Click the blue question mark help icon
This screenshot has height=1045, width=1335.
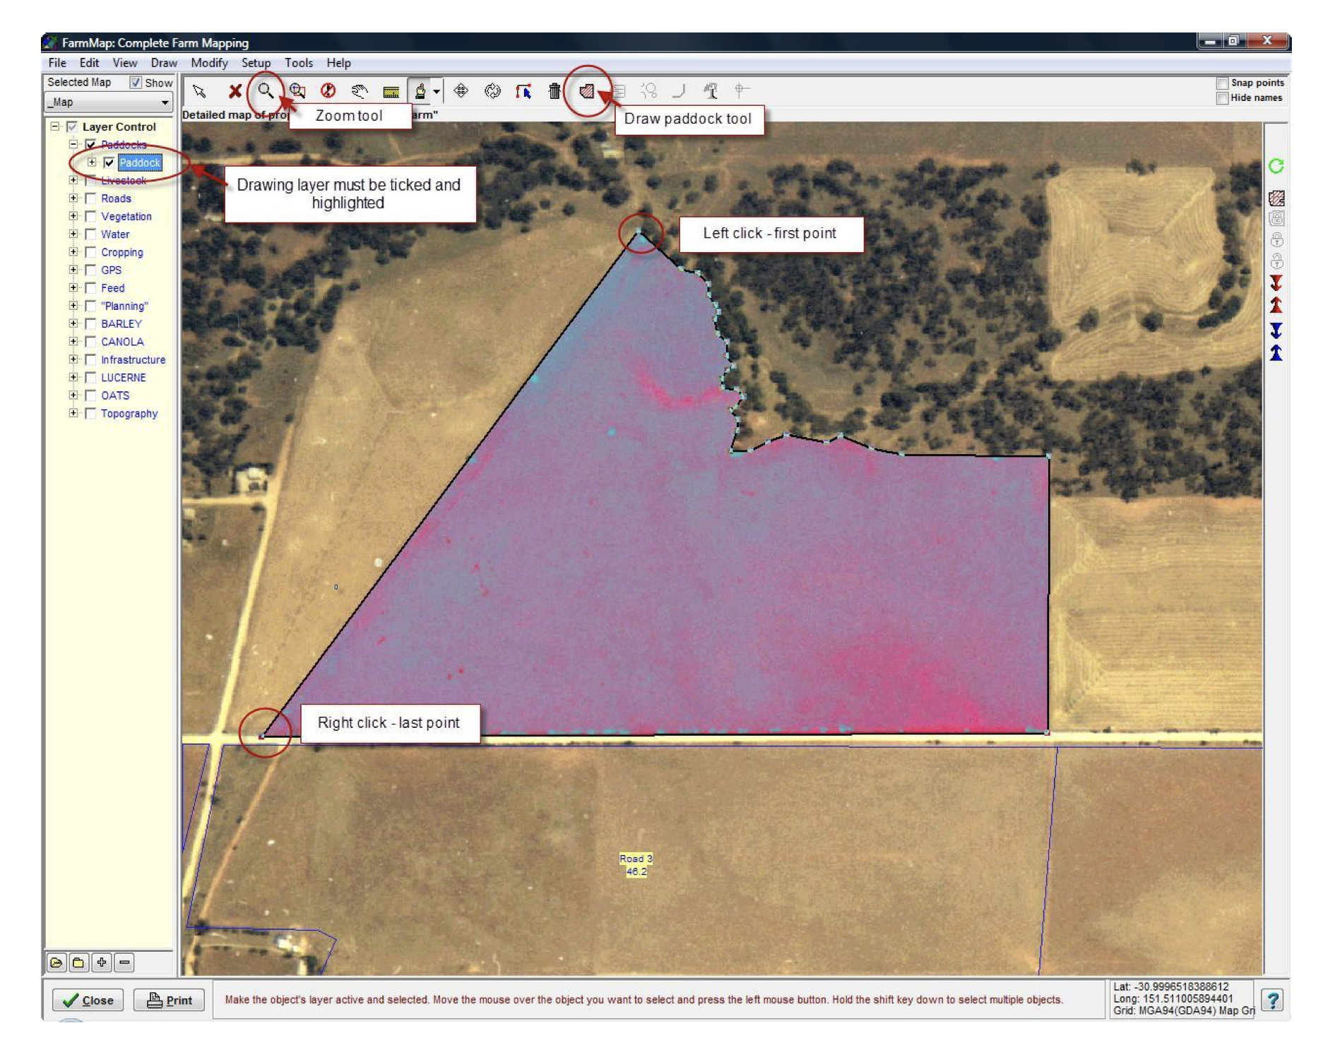tap(1273, 1000)
